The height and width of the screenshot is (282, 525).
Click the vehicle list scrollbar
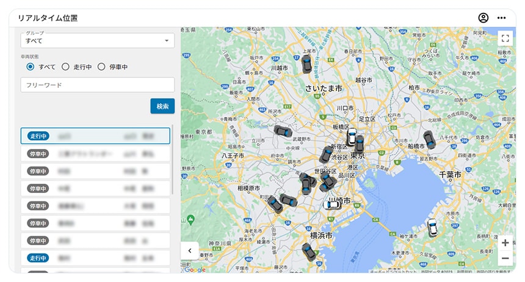coord(173,159)
